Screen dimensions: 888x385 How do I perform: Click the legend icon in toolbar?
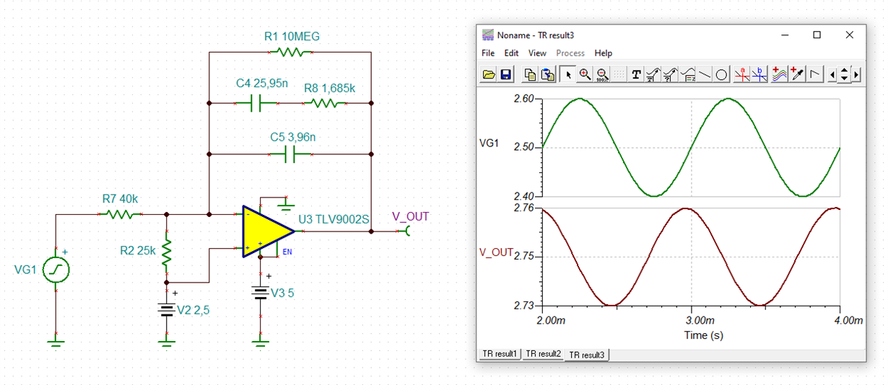point(687,74)
